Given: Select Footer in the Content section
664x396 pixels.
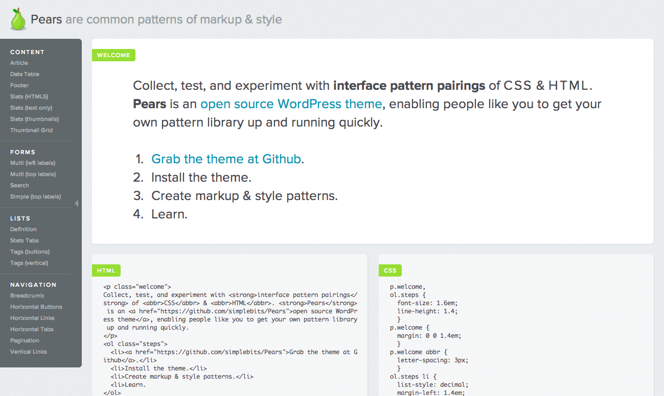Looking at the screenshot, I should (x=19, y=85).
